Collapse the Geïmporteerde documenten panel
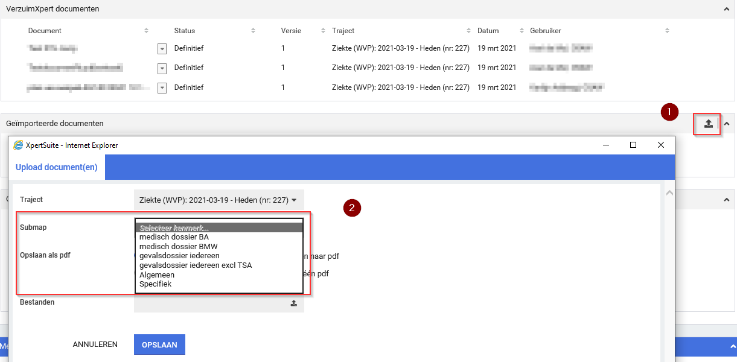The width and height of the screenshot is (737, 362). click(x=727, y=124)
